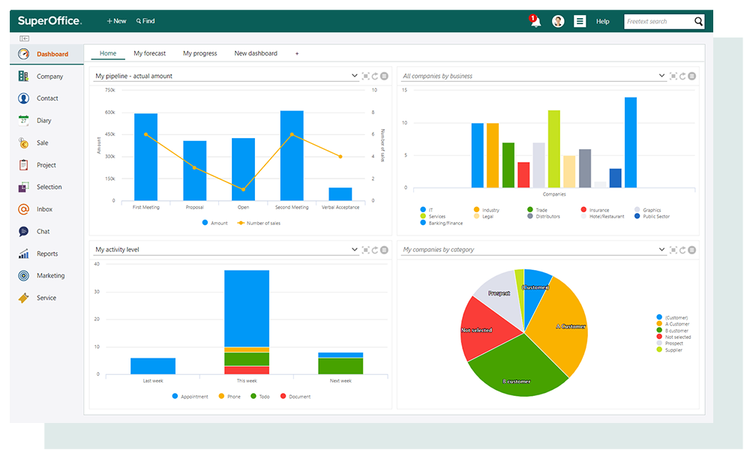Switch to the New dashboard tab
Viewport: 750px width, 465px height.
(x=256, y=53)
